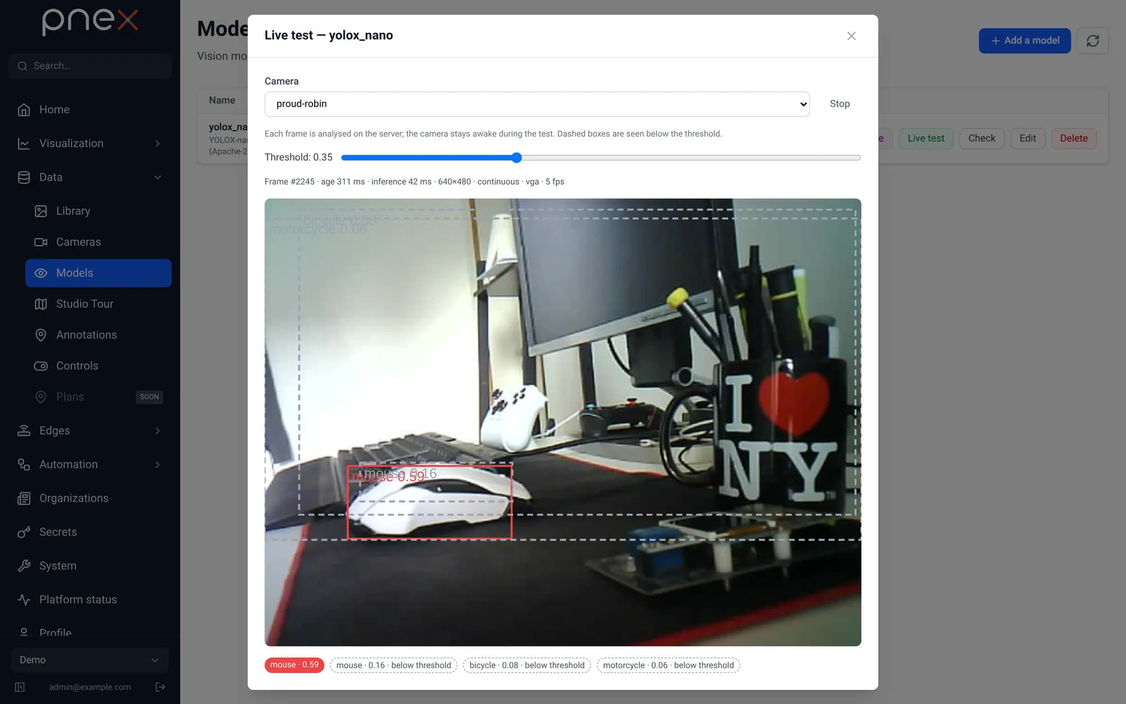Screen dimensions: 1126x704
Task: Click the Annotations pin icon
Action: coord(41,335)
